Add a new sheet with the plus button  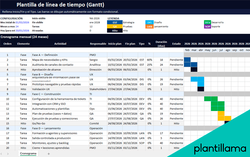tap(49, 154)
